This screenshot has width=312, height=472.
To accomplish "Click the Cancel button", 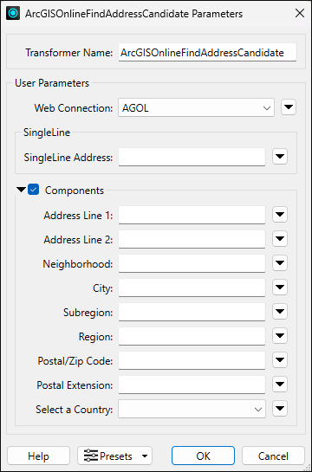I will 273,456.
